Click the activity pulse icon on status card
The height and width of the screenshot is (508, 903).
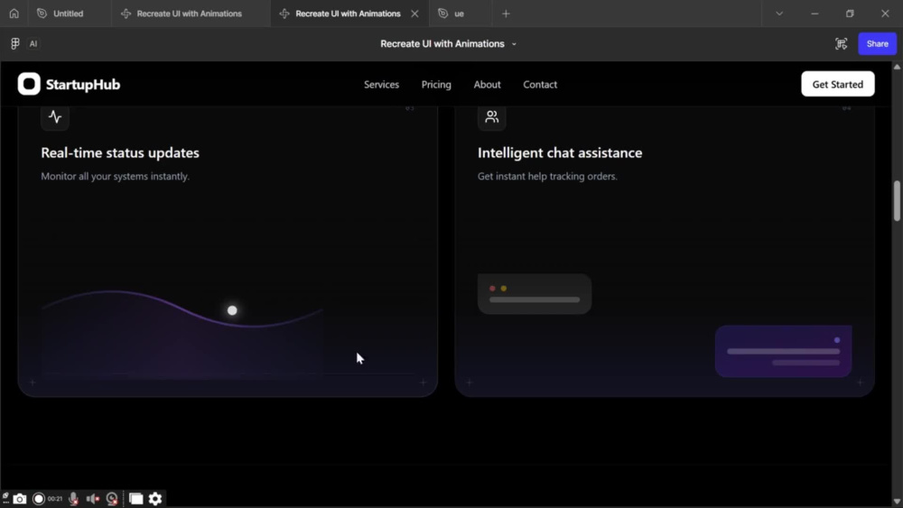click(x=55, y=116)
